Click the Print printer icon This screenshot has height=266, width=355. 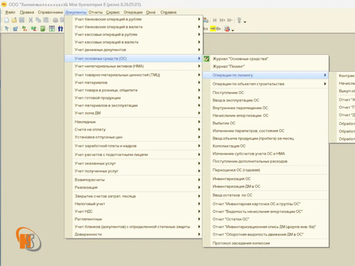(x=55, y=20)
